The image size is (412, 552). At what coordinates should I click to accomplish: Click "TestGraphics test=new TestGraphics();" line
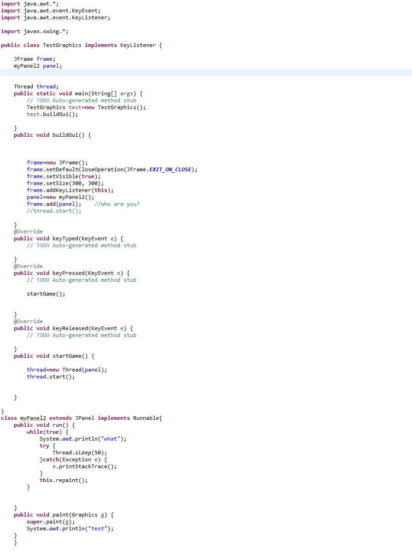86,107
